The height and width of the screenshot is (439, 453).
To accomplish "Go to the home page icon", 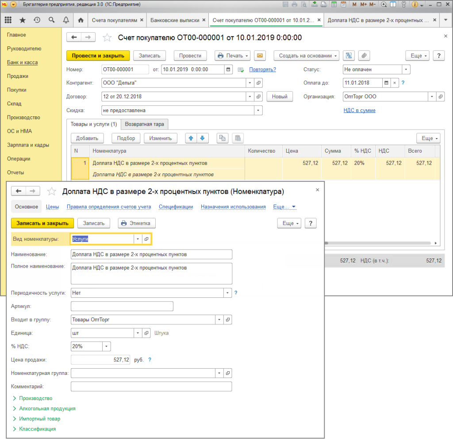I will (x=81, y=20).
